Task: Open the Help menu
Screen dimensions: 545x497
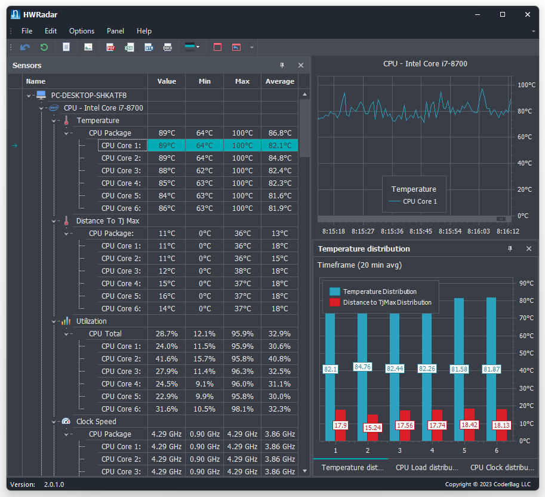Action: point(144,31)
